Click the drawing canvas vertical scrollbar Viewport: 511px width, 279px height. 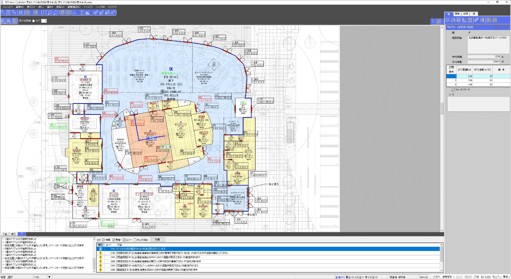click(x=442, y=128)
